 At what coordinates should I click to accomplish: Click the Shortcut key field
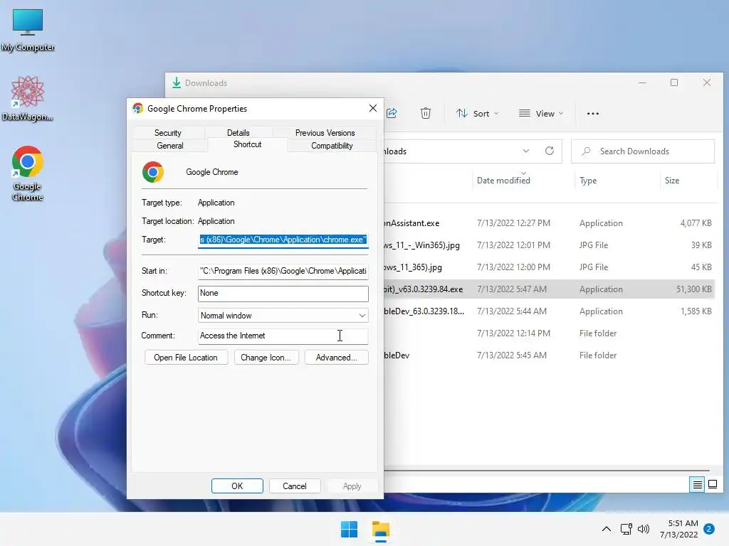[x=283, y=293]
